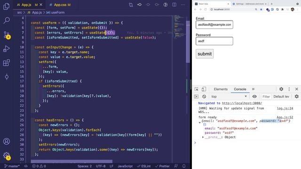Open DevTools customize three-dot menu
Screen dimensions: 301x169
click(x=289, y=89)
